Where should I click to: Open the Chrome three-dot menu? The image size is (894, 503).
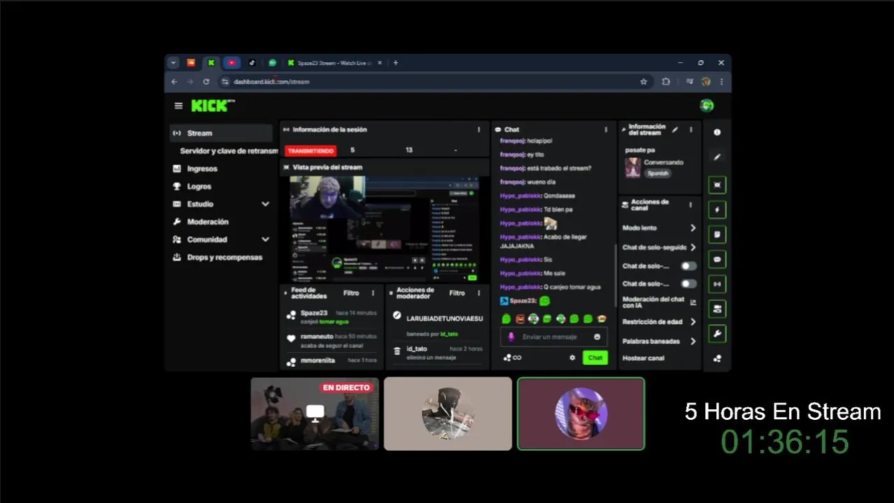click(721, 82)
